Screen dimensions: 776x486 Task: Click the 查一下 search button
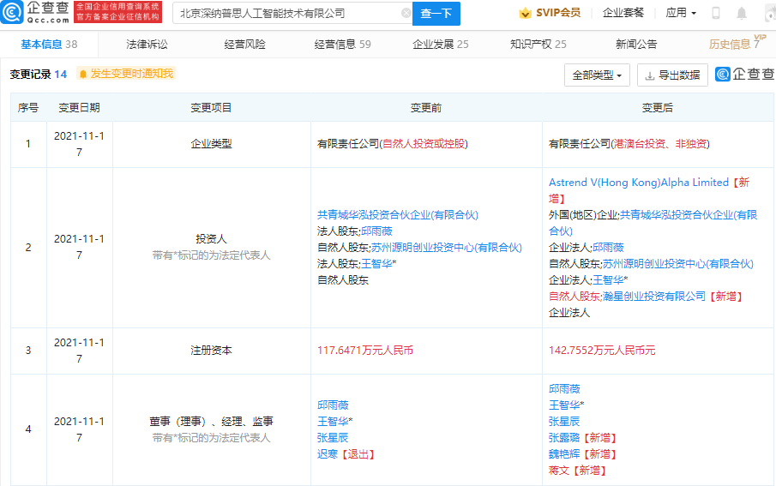[x=436, y=14]
